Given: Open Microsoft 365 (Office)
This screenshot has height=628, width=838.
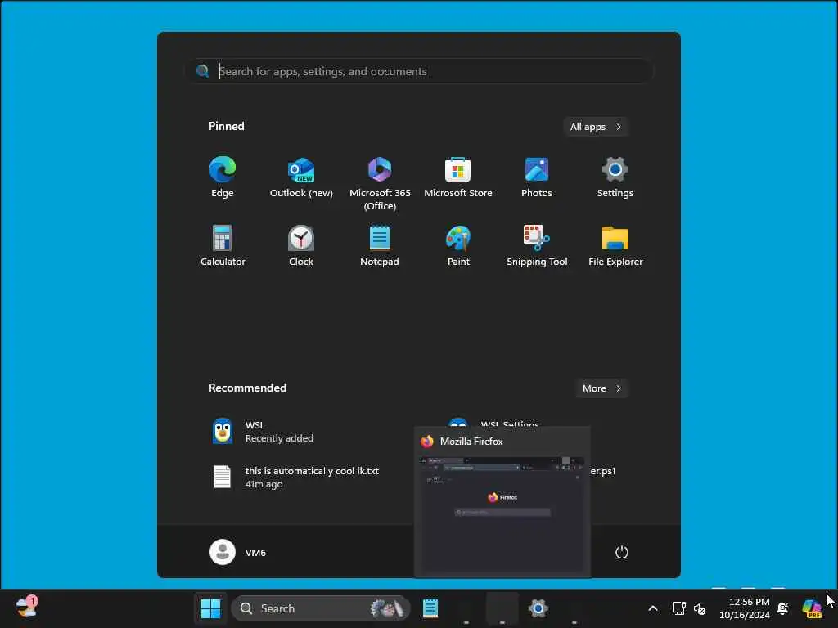Looking at the screenshot, I should [380, 184].
